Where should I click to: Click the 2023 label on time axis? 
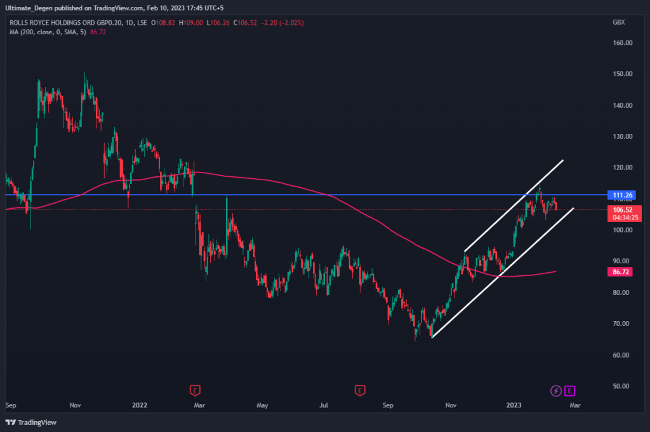coord(514,405)
